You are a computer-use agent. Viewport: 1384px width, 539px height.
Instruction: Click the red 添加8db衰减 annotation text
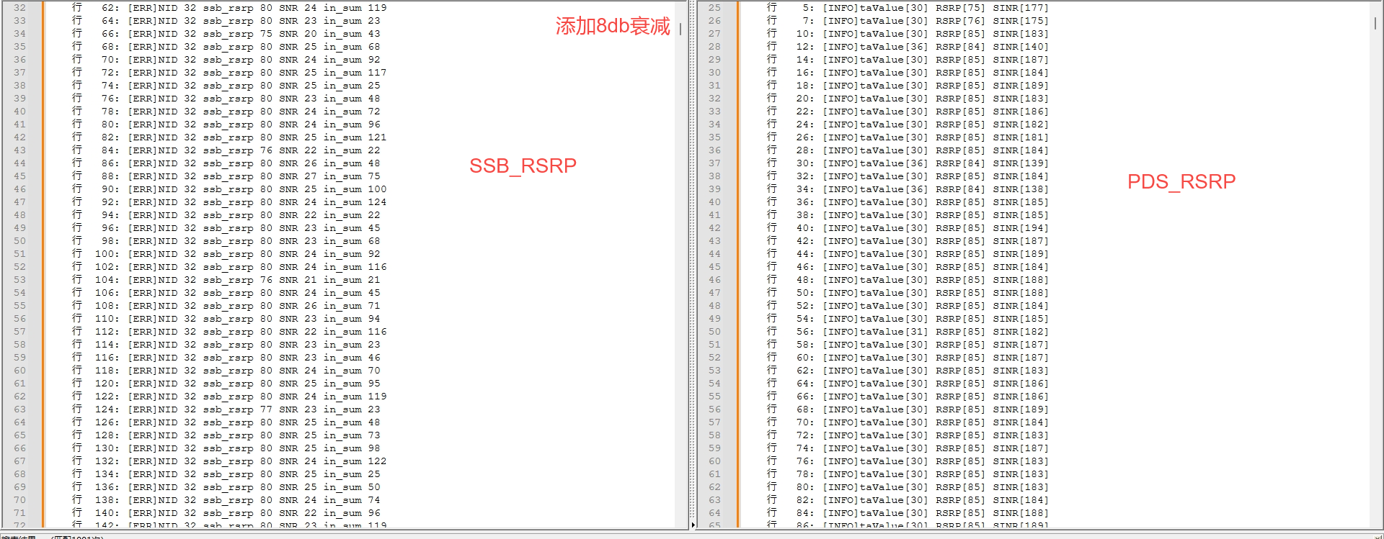[612, 27]
